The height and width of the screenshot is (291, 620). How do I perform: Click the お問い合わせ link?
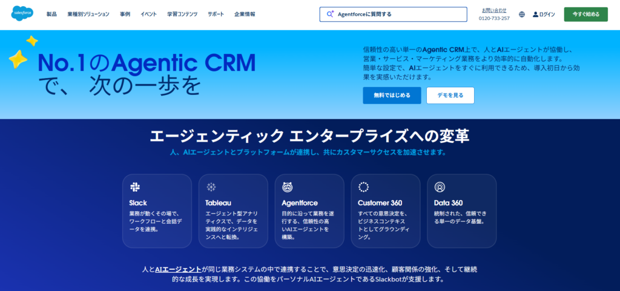pos(494,10)
